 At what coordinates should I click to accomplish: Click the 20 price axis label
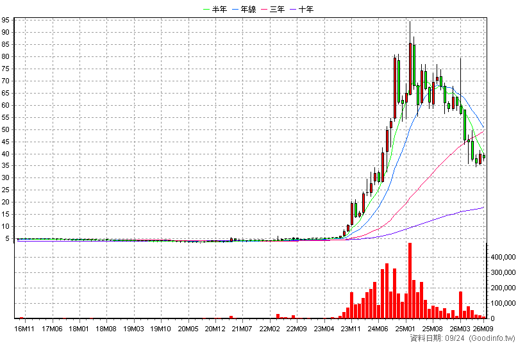pyautogui.click(x=6, y=202)
